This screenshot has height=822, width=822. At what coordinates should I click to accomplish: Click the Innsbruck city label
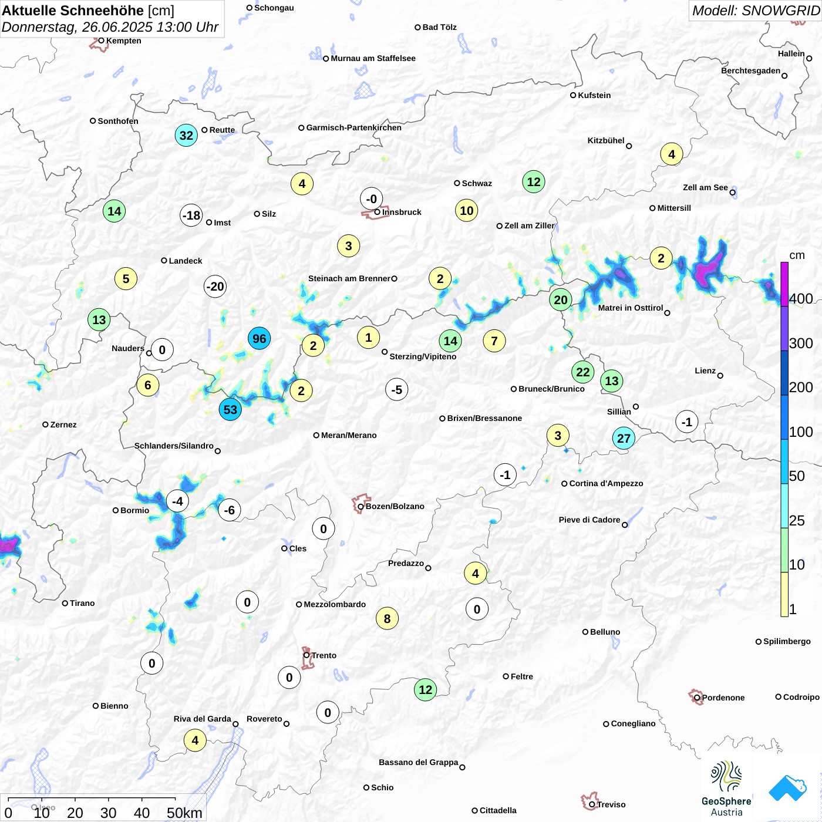point(402,213)
